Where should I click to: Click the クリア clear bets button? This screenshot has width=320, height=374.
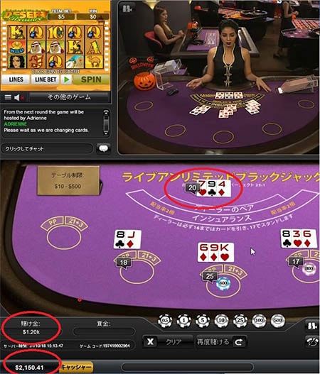point(168,342)
